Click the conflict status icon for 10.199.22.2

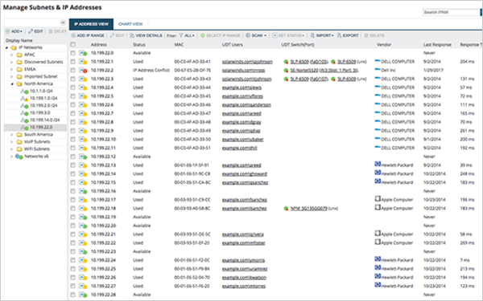pos(83,71)
